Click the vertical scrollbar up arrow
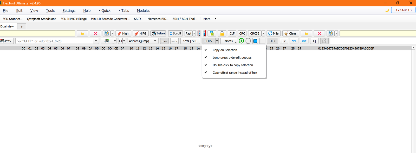The width and height of the screenshot is (416, 153). click(x=413, y=48)
